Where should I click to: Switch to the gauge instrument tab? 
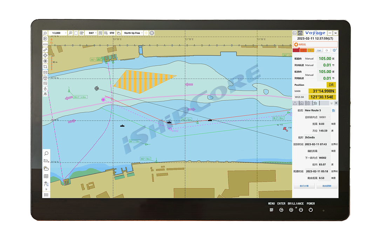click(301, 103)
